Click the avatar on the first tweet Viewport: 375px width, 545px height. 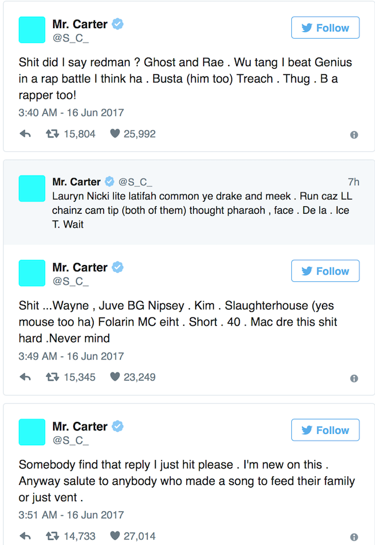click(x=32, y=30)
